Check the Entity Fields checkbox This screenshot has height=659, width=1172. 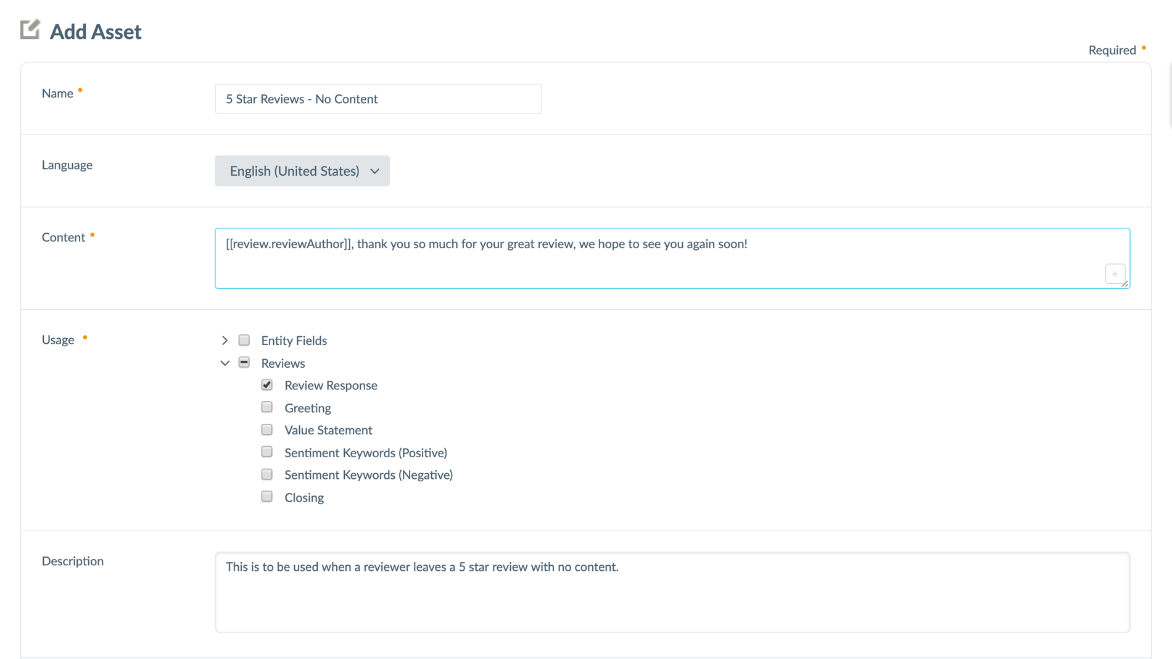(244, 340)
